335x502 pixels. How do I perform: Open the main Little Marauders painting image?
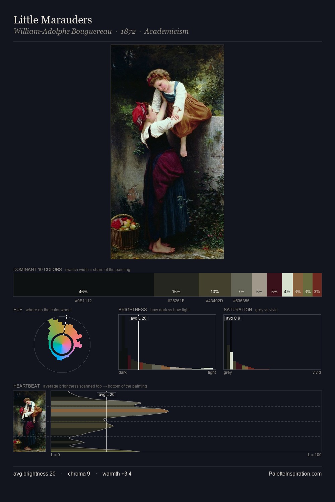(x=167, y=152)
